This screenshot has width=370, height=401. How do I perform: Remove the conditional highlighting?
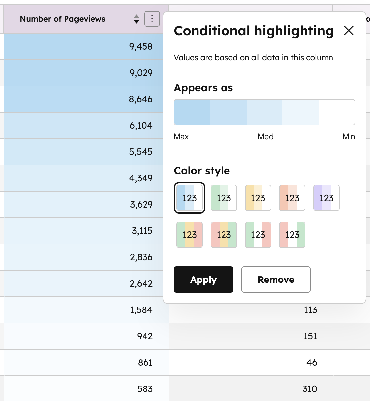276,280
